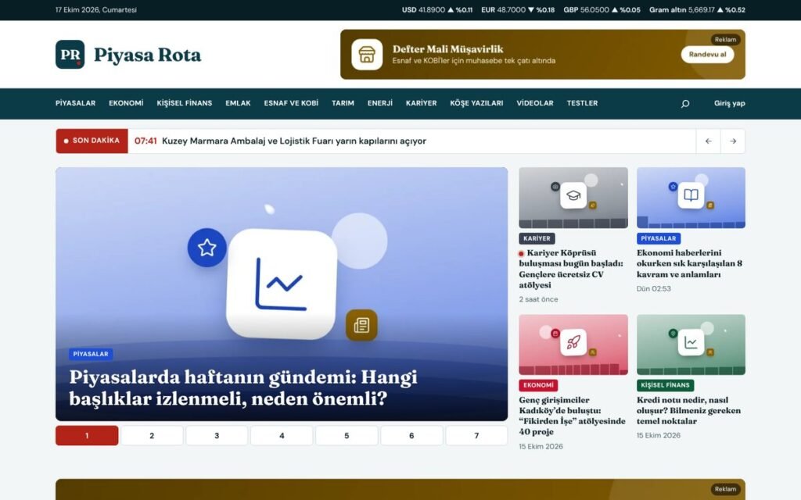This screenshot has height=500, width=801.
Task: Open the Tarım menu
Action: pos(343,103)
